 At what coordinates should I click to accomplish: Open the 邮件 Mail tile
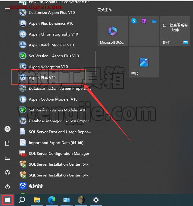175,31
